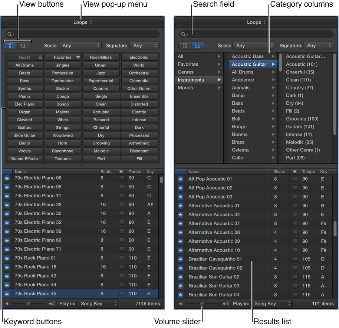
Task: Open the Signature pop-up menu
Action: 144,45
